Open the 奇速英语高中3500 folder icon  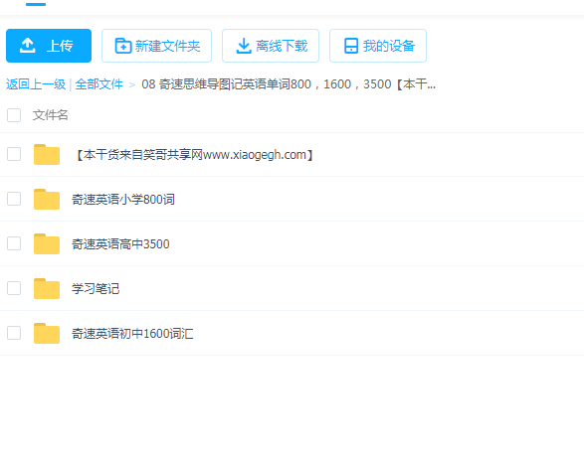[47, 243]
